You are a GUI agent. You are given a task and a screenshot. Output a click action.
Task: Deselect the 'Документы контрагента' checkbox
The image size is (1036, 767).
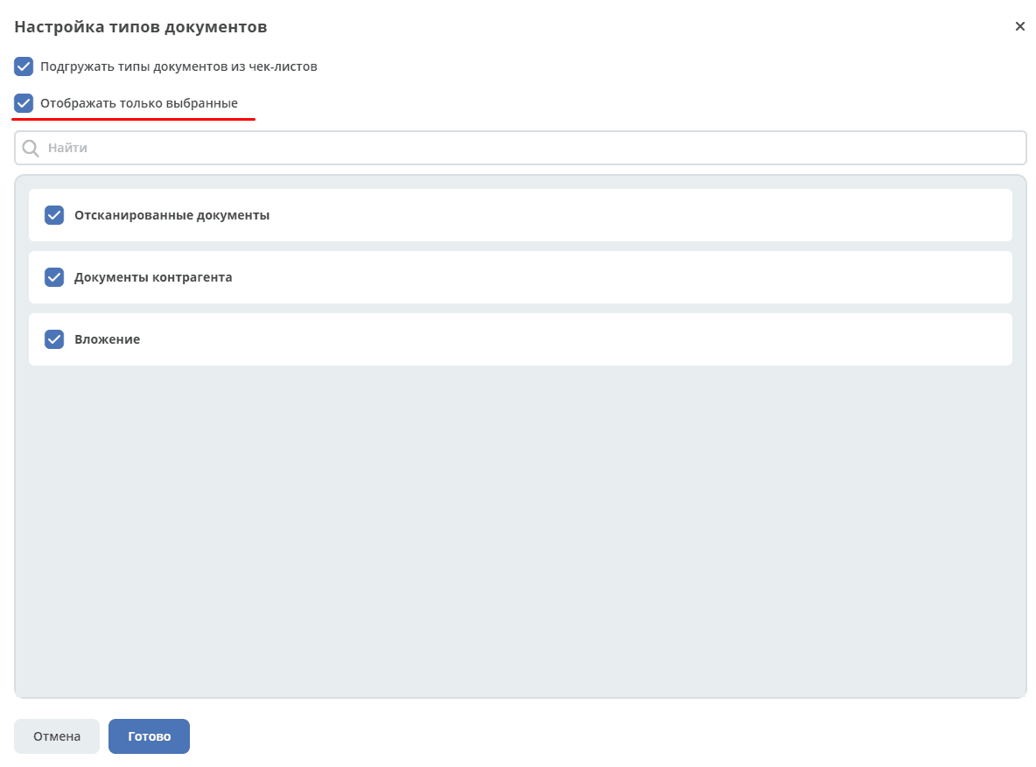coord(54,277)
